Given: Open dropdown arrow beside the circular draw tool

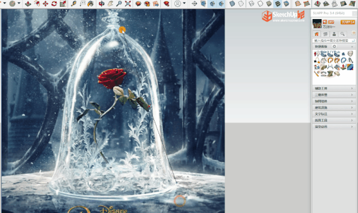Looking at the screenshot, I should coord(19,4).
